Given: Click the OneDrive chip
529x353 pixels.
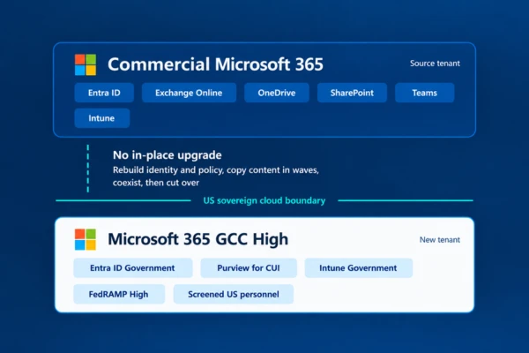Looking at the screenshot, I should click(277, 93).
